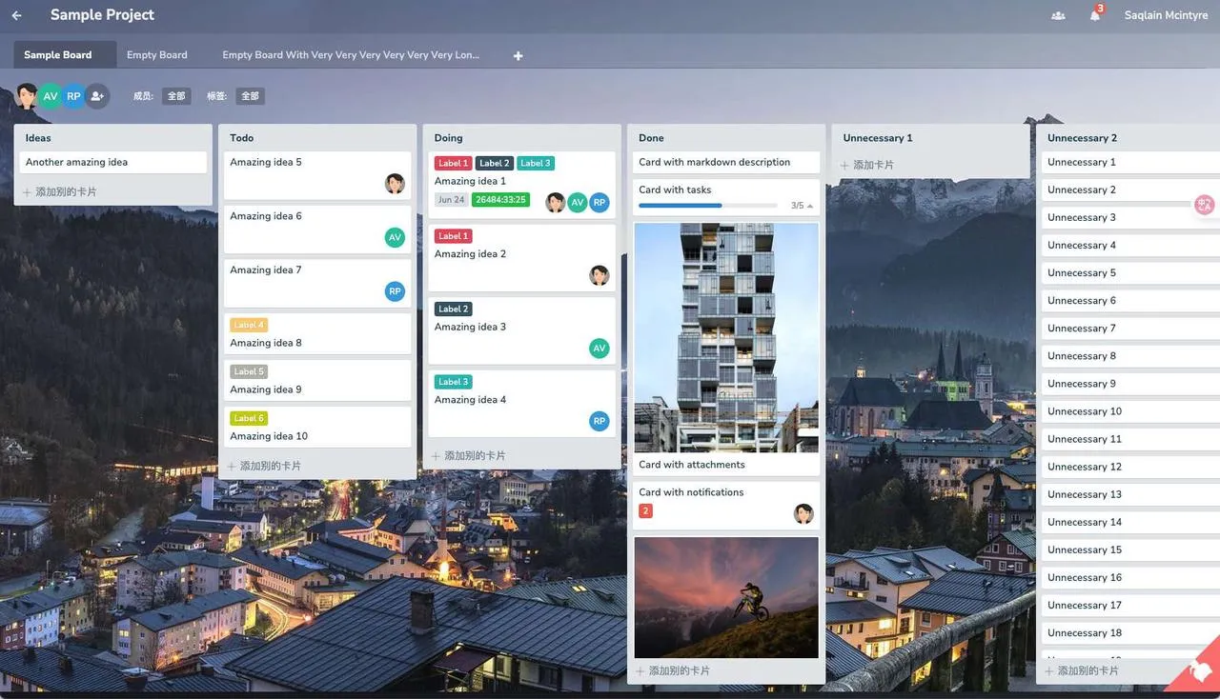This screenshot has height=699, width=1220.
Task: Click the Done list title
Action: (x=652, y=138)
